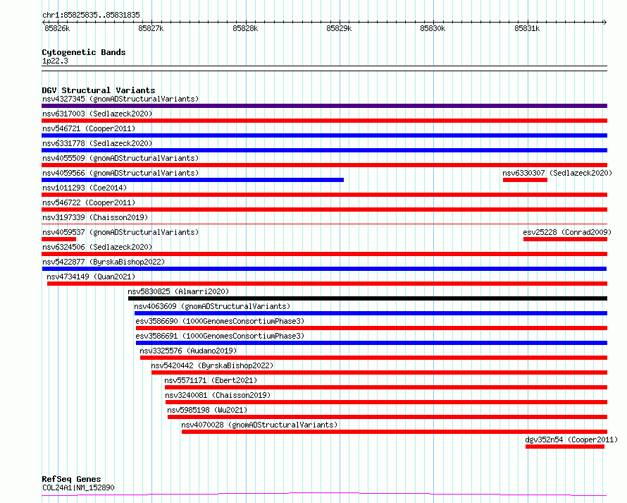Click the Cytogenetic Bands track title
This screenshot has width=627, height=503.
click(x=84, y=52)
